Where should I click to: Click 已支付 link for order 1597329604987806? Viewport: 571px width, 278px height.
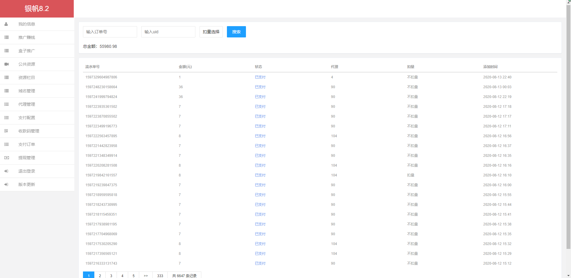[x=260, y=77]
